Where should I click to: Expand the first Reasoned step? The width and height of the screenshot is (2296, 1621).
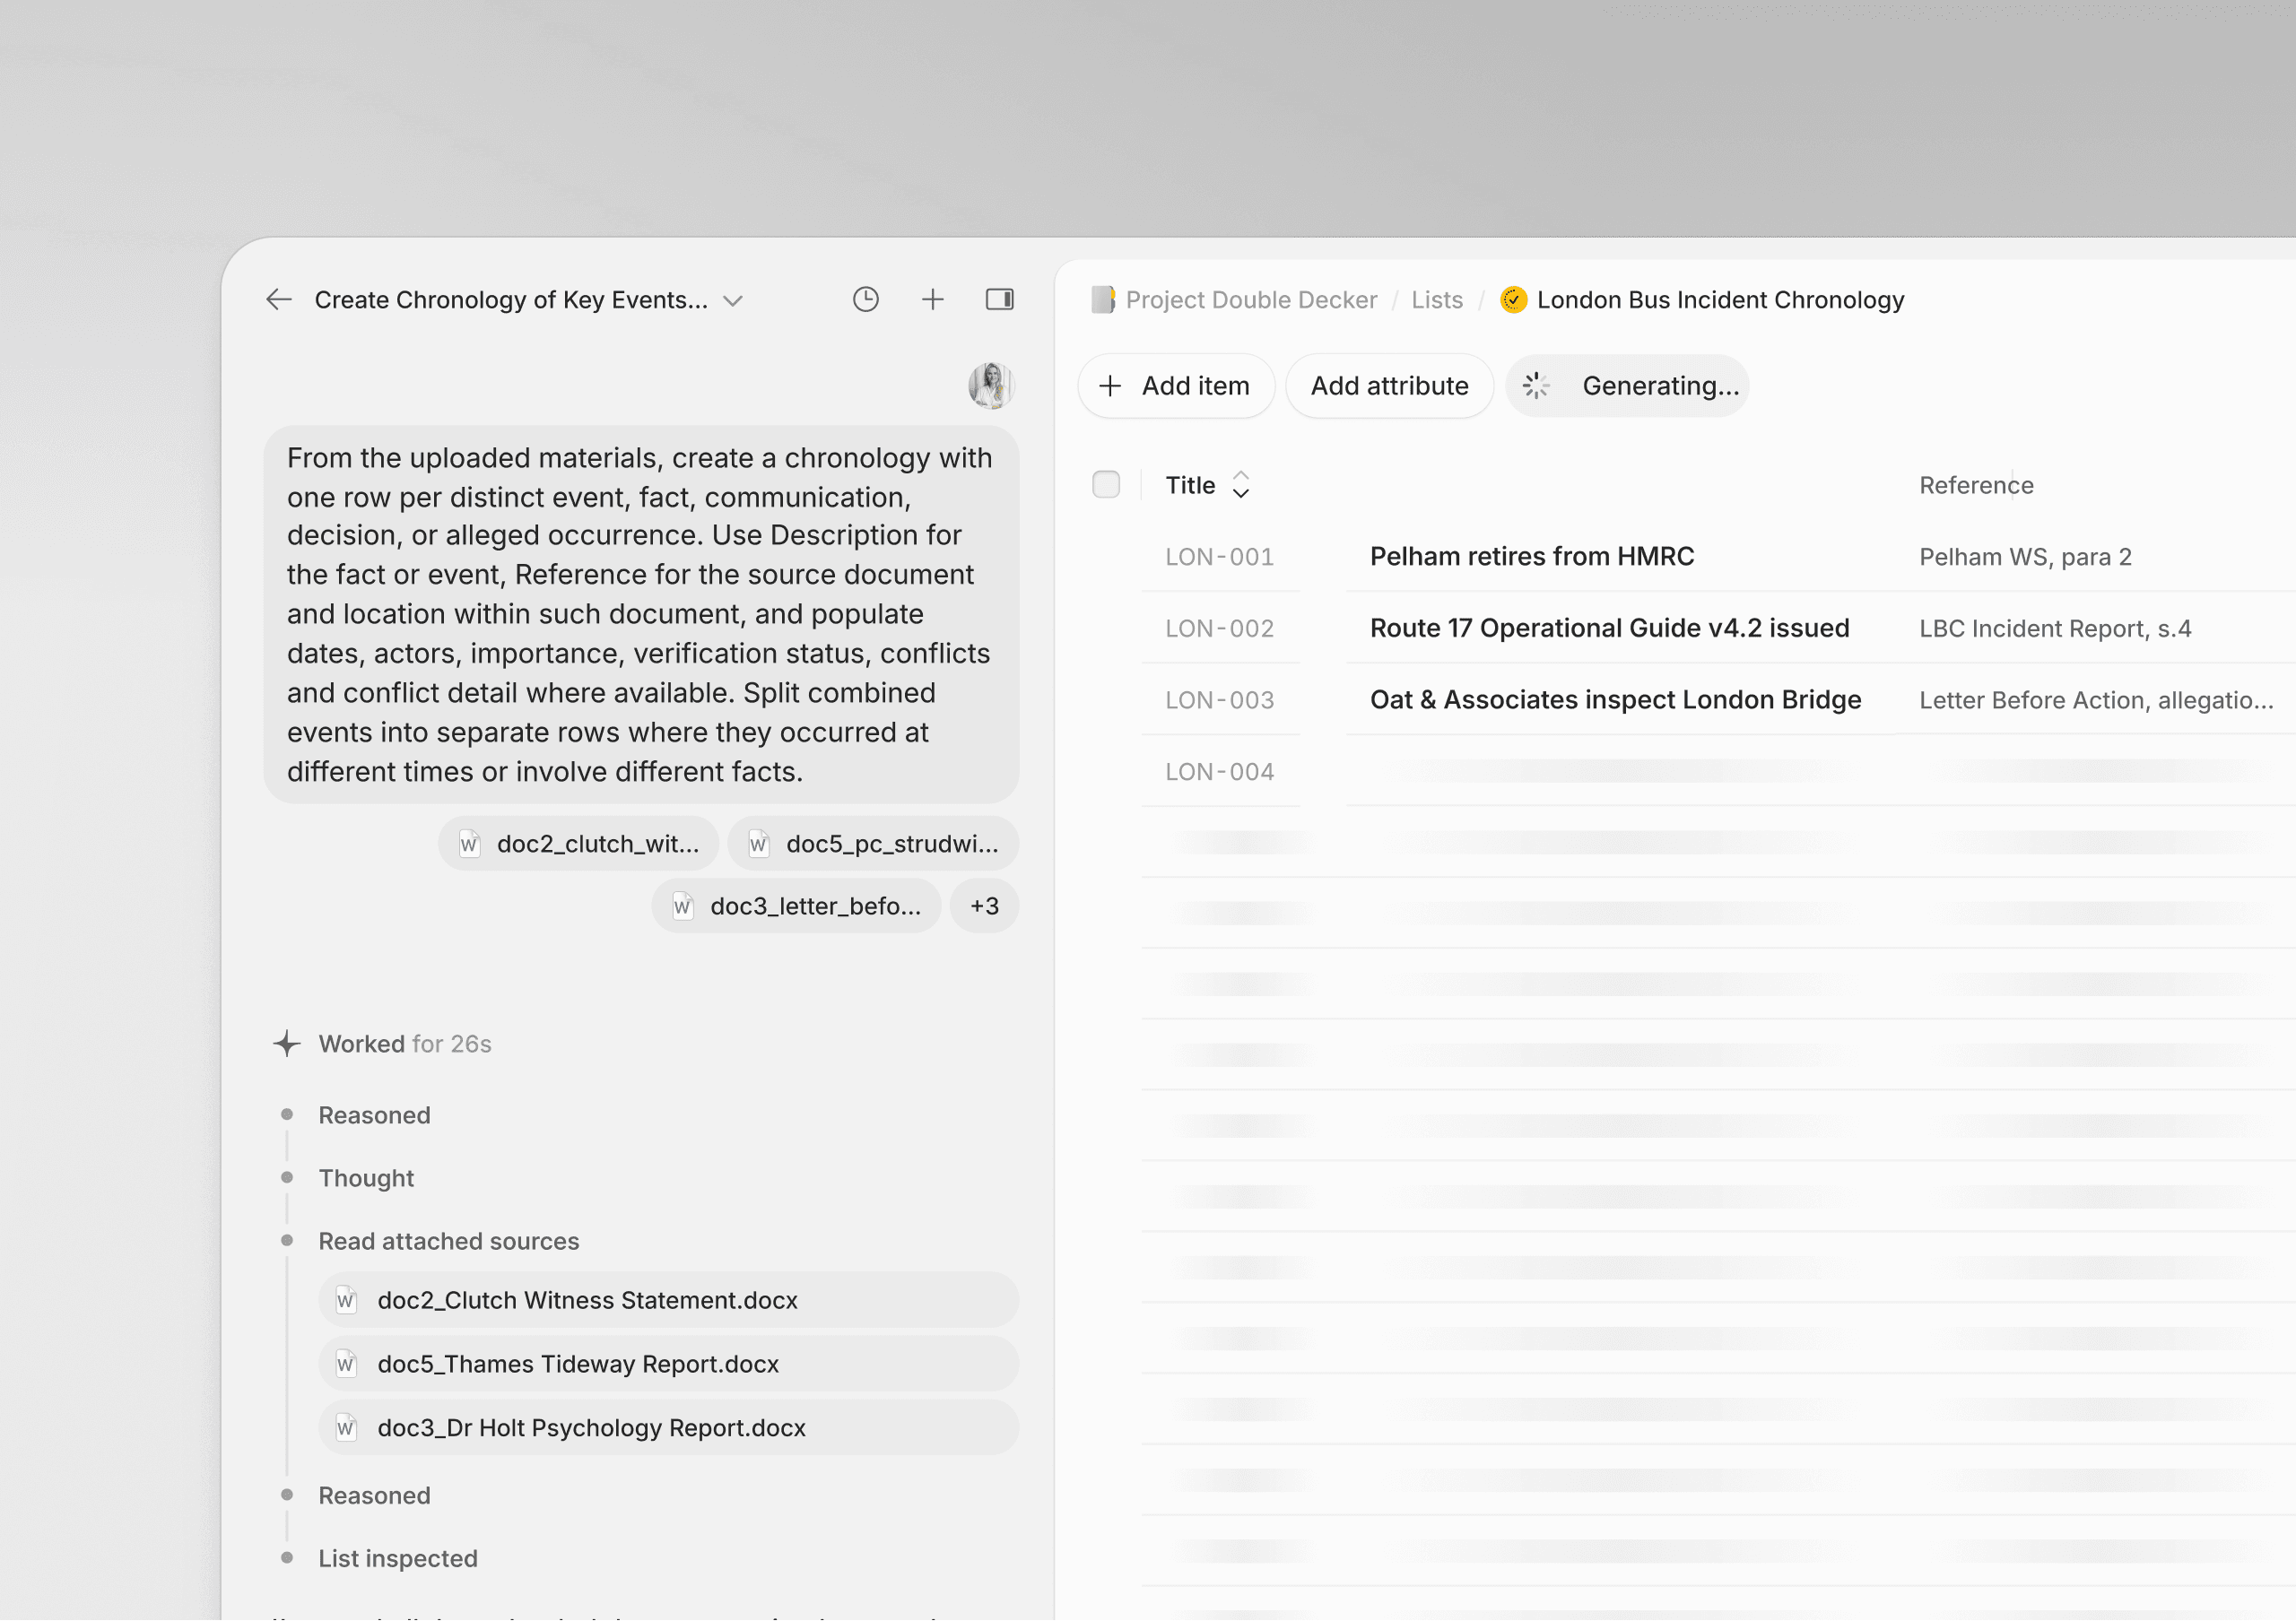(374, 1115)
